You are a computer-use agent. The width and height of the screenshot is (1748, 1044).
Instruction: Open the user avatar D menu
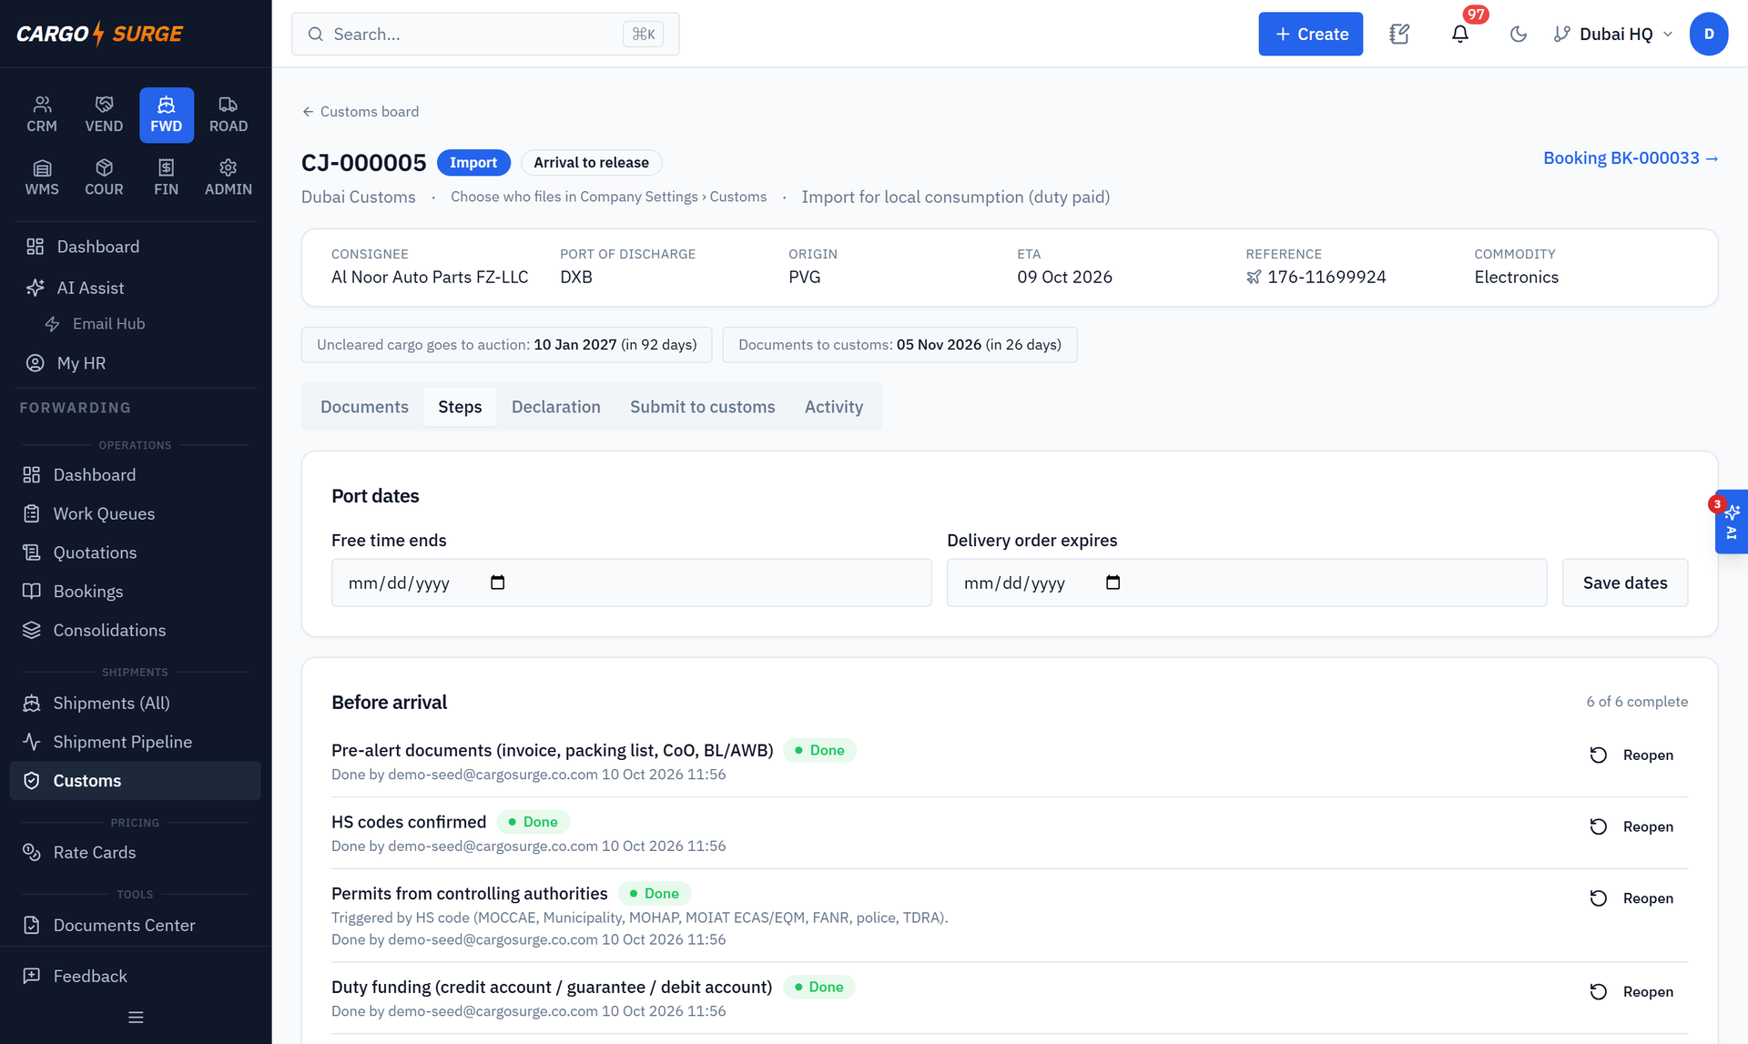point(1709,34)
